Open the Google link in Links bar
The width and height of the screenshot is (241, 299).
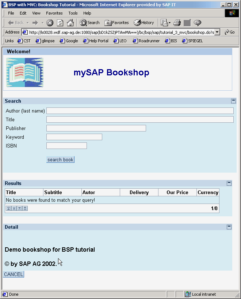pos(69,41)
